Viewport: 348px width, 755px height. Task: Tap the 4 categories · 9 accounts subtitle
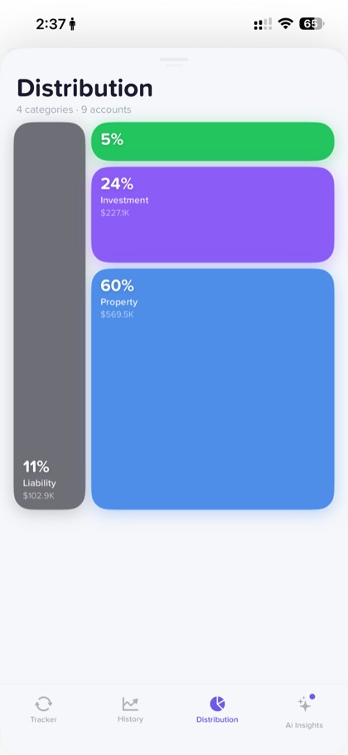(x=74, y=110)
